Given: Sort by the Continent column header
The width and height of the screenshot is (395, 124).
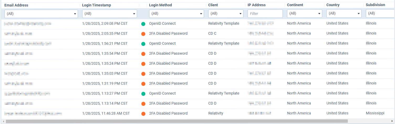Looking at the screenshot, I should click(295, 5).
